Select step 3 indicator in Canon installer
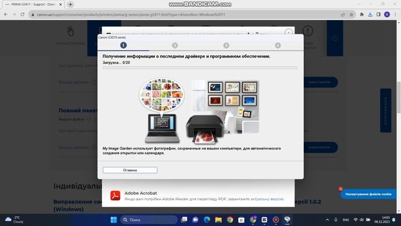This screenshot has width=401, height=226. coord(226,45)
